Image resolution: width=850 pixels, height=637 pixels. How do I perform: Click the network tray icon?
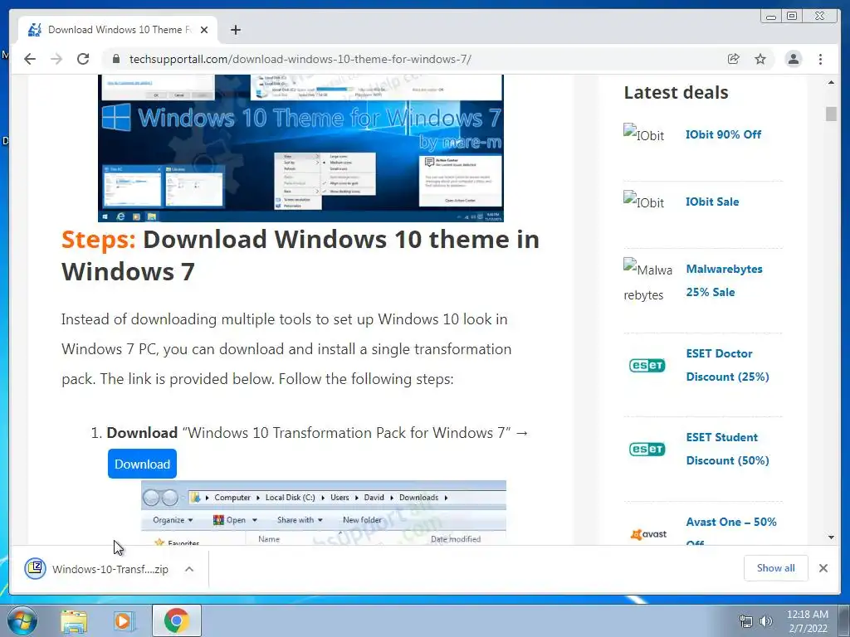(746, 621)
